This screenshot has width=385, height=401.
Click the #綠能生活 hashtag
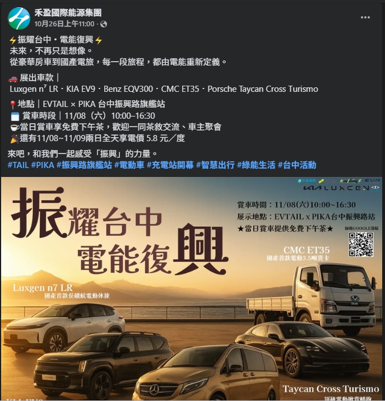tap(256, 165)
